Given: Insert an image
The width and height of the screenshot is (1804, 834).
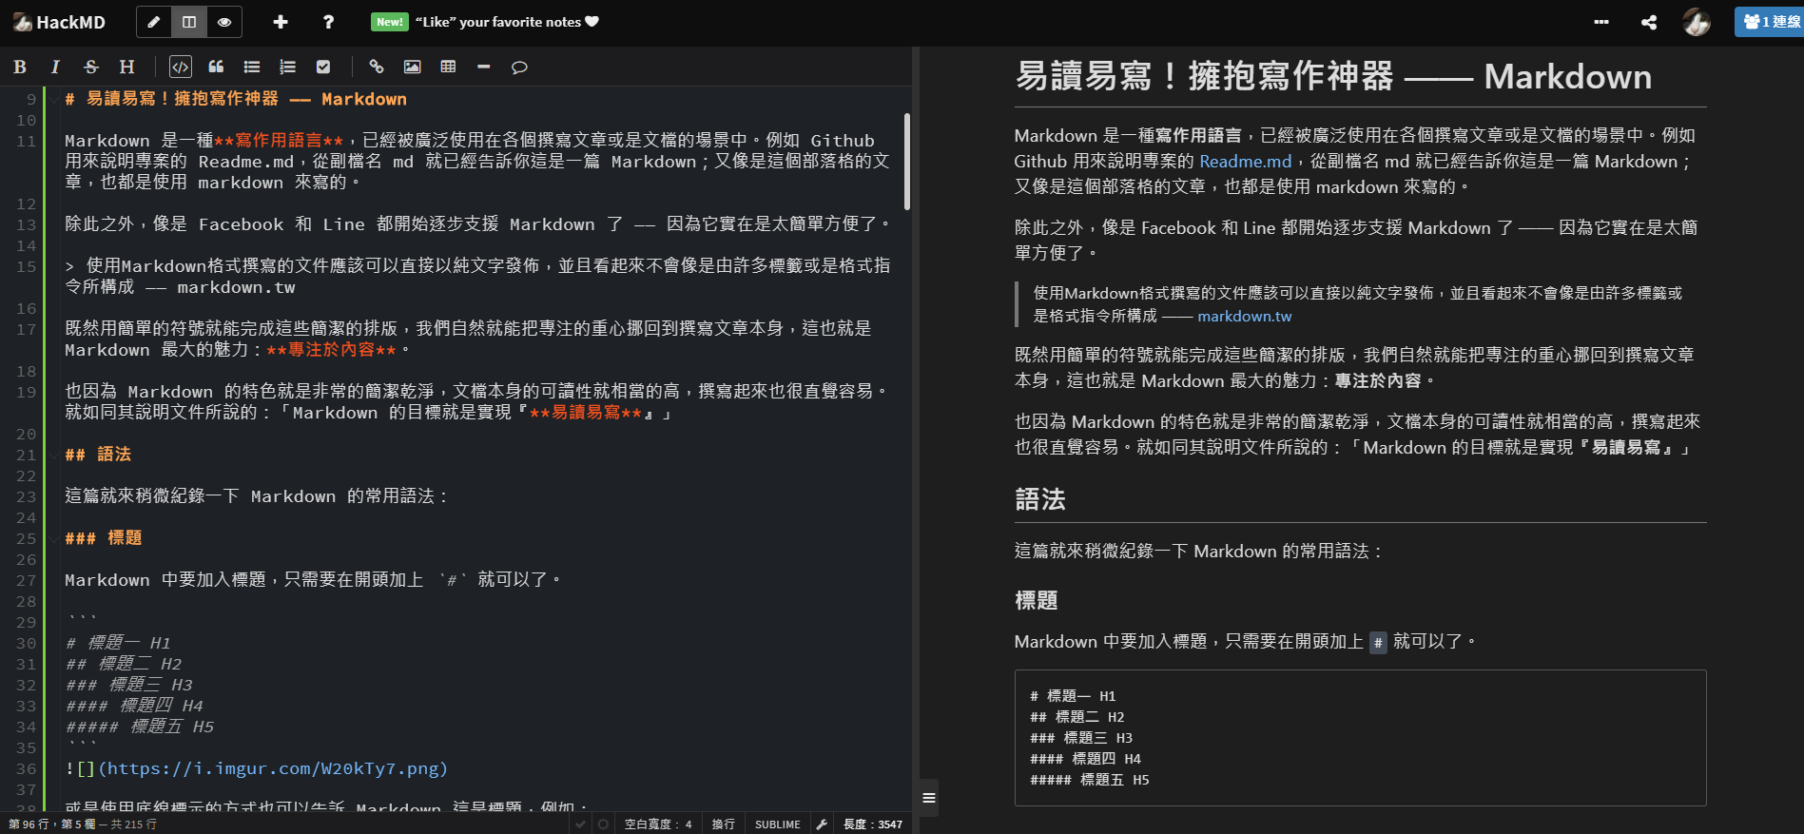Looking at the screenshot, I should tap(412, 67).
